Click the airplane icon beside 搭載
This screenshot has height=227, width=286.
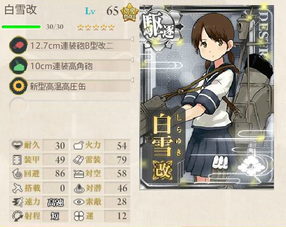[x=17, y=188]
